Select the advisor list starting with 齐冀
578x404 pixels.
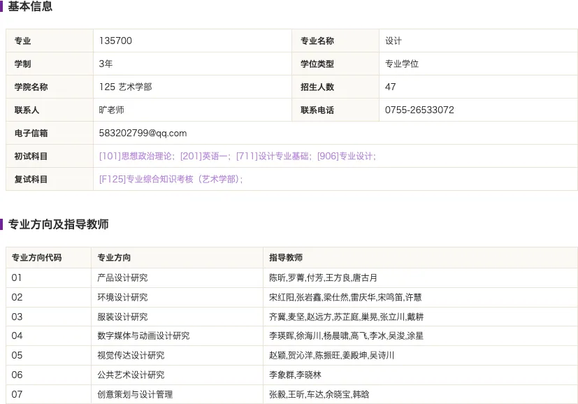pyautogui.click(x=346, y=317)
